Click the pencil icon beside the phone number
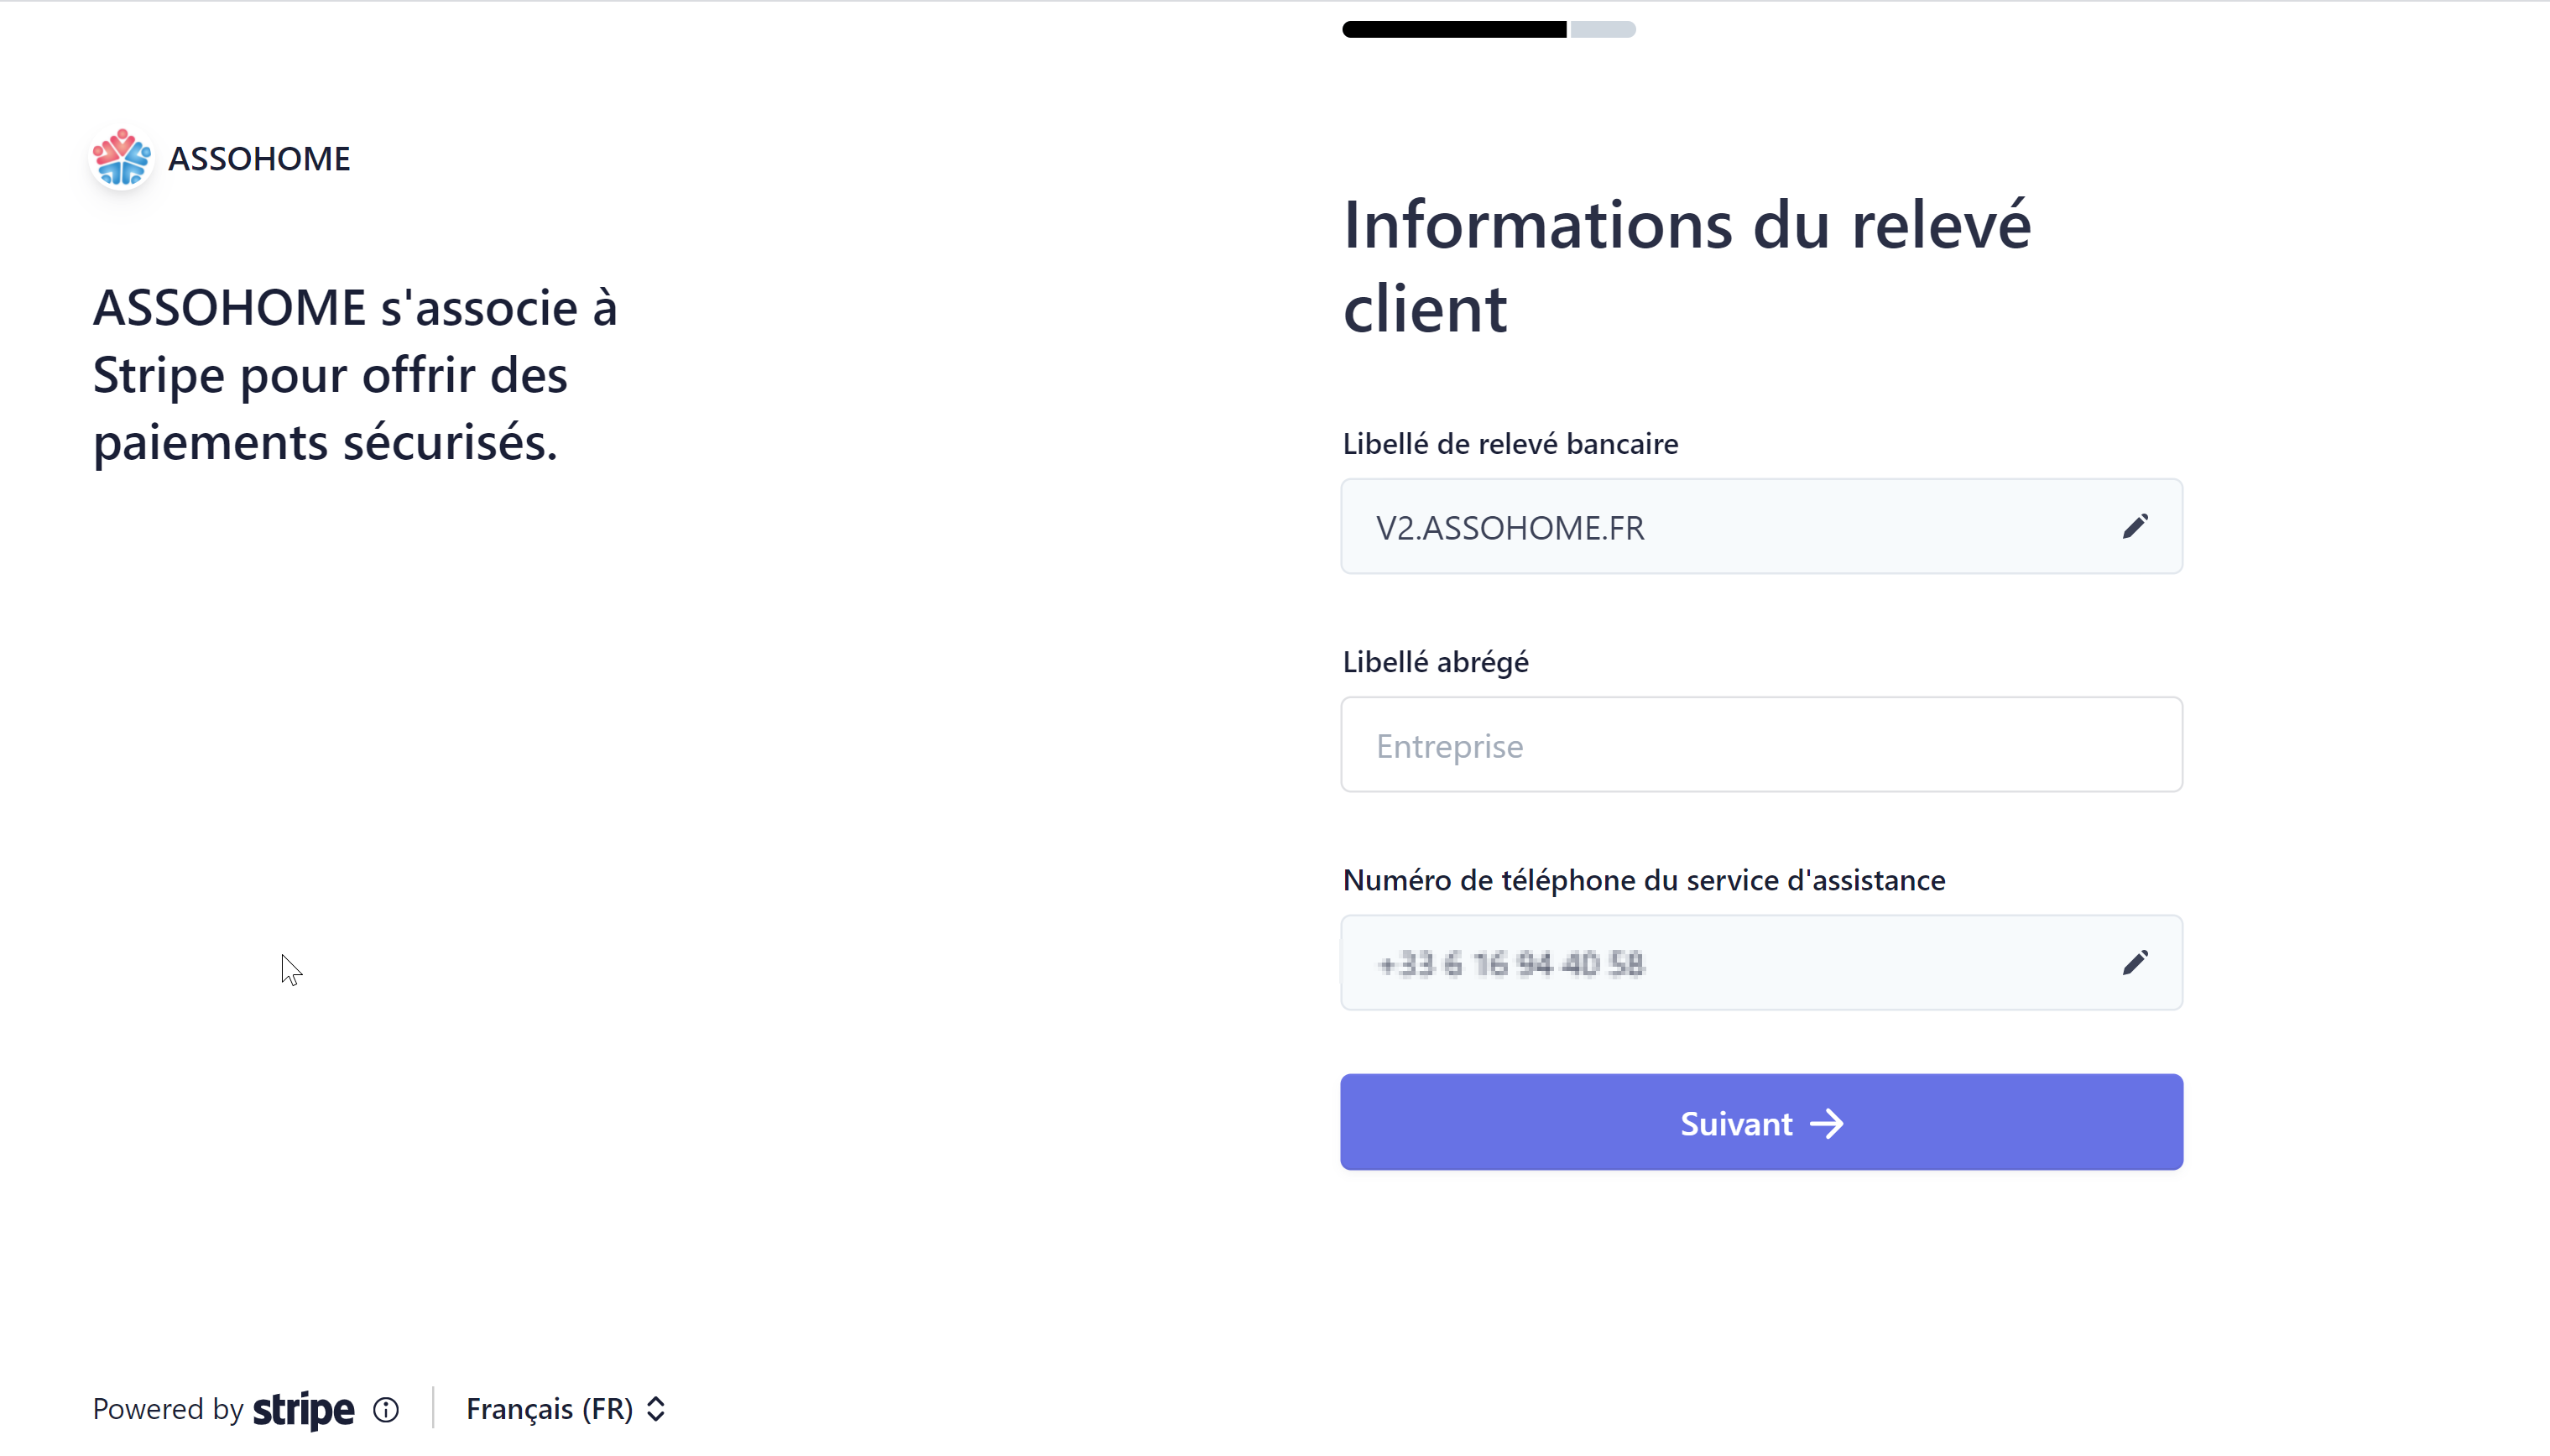Viewport: 2550px width, 1456px height. [2135, 962]
